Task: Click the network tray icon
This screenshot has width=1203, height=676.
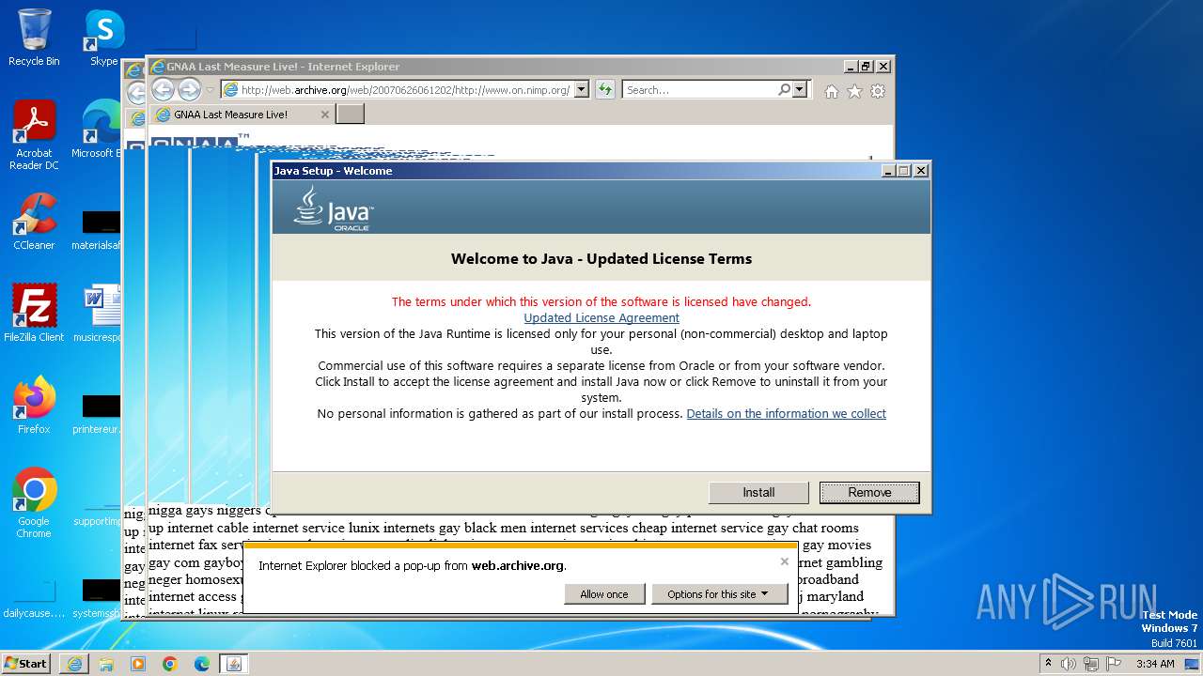Action: point(1090,664)
